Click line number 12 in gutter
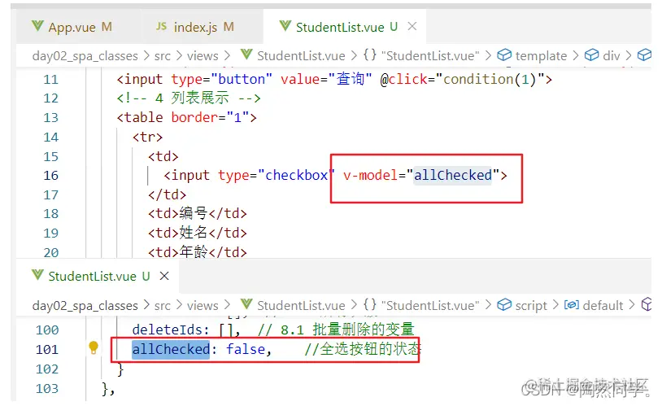 [50, 98]
